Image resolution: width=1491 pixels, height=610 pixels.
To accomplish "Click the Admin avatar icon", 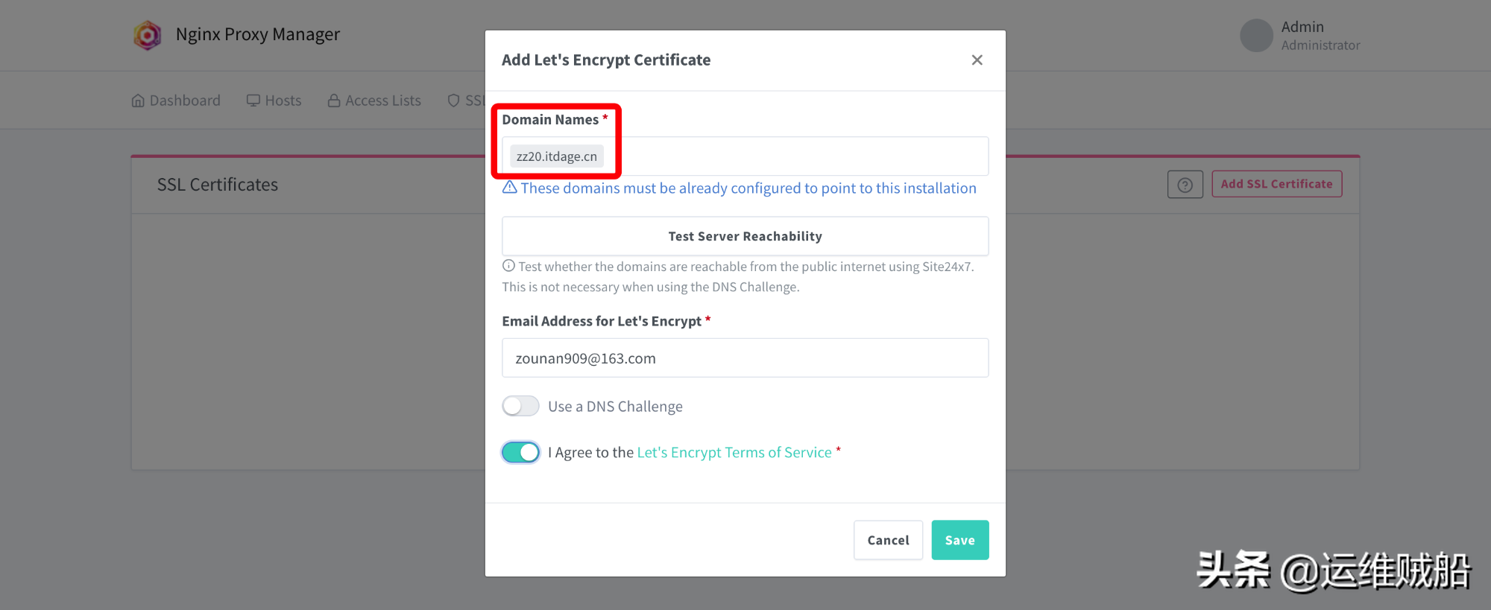I will pos(1256,36).
